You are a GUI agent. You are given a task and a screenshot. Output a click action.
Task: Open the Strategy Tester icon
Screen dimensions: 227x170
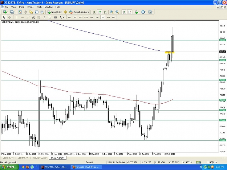(x=42, y=12)
